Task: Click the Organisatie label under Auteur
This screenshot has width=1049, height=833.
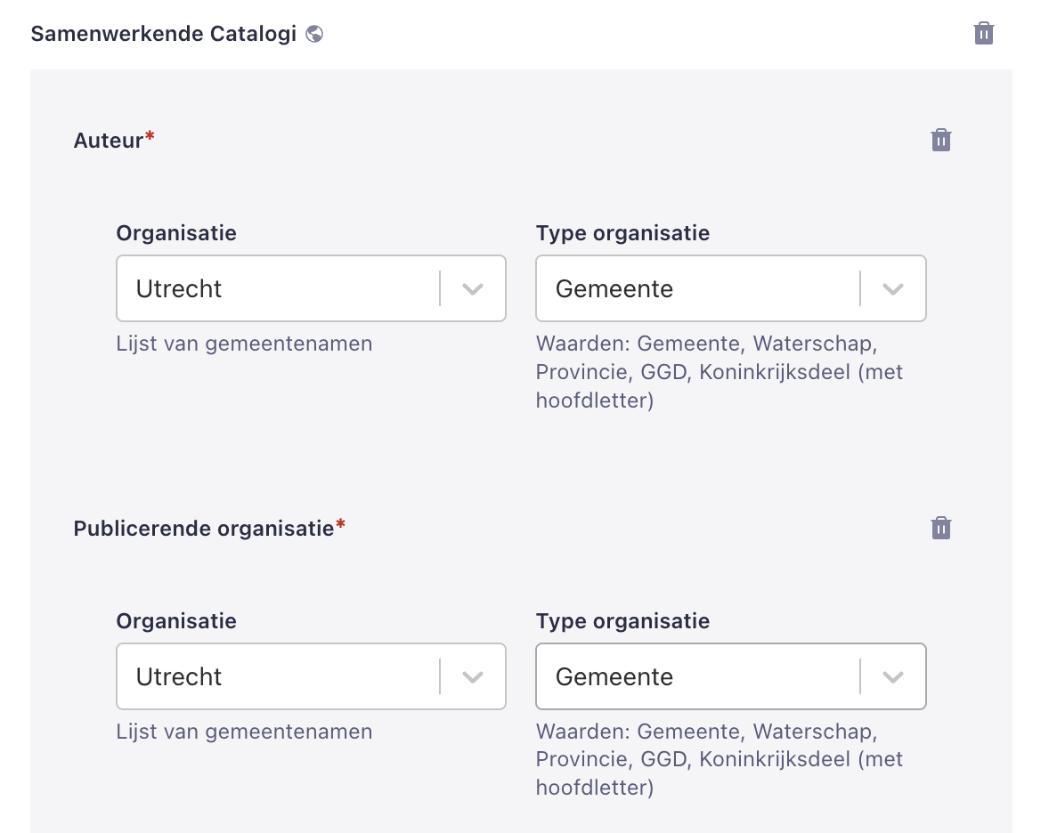Action: (x=176, y=232)
